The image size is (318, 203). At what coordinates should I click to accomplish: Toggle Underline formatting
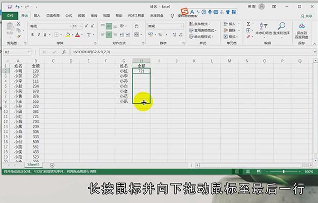click(45, 35)
